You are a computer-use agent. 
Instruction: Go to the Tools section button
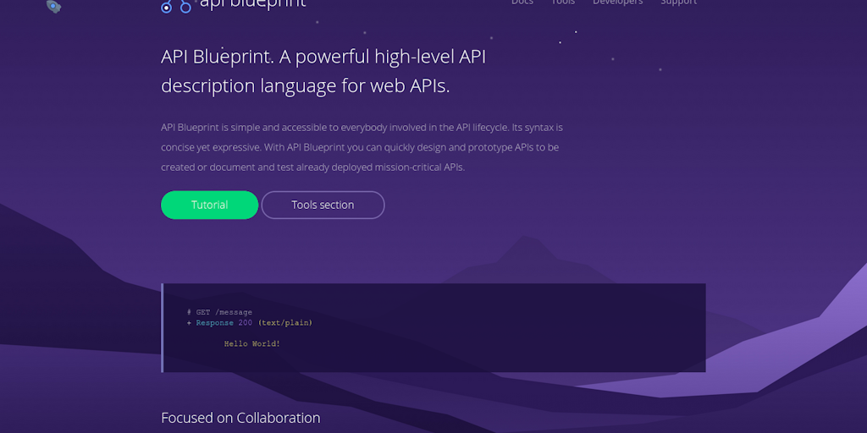pyautogui.click(x=323, y=205)
